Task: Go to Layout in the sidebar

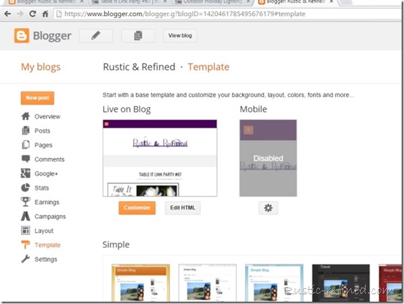Action: pyautogui.click(x=44, y=231)
